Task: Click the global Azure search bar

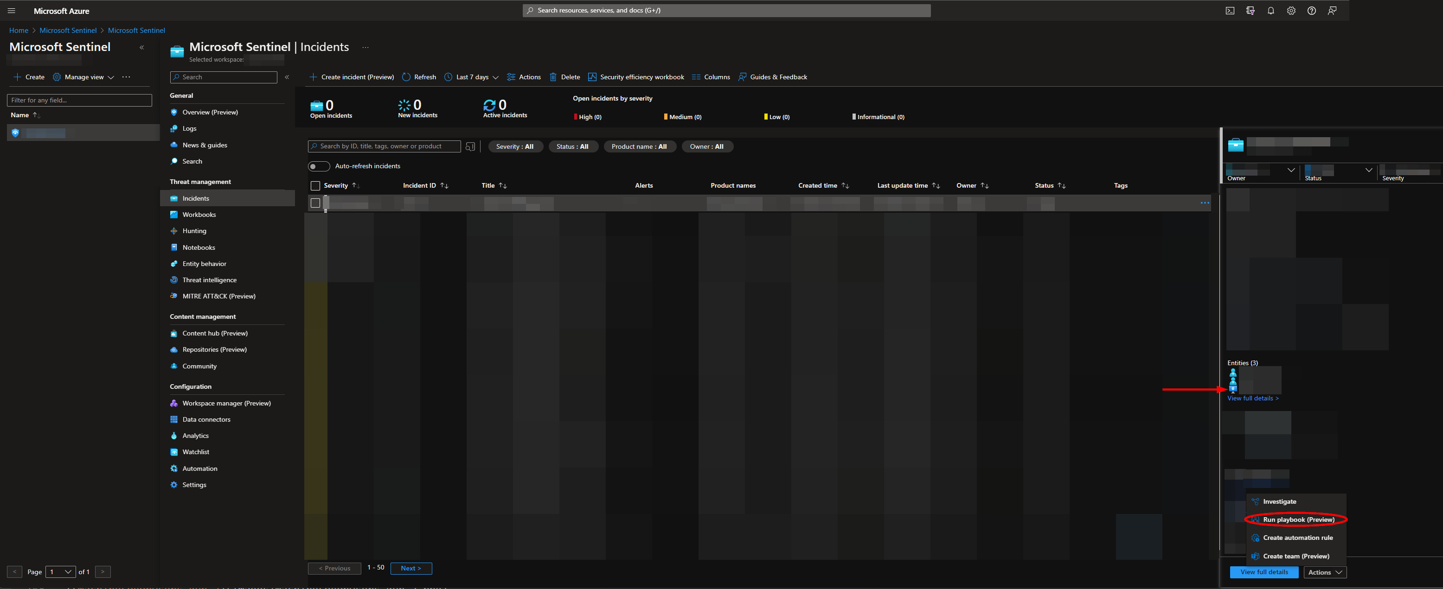Action: tap(726, 11)
